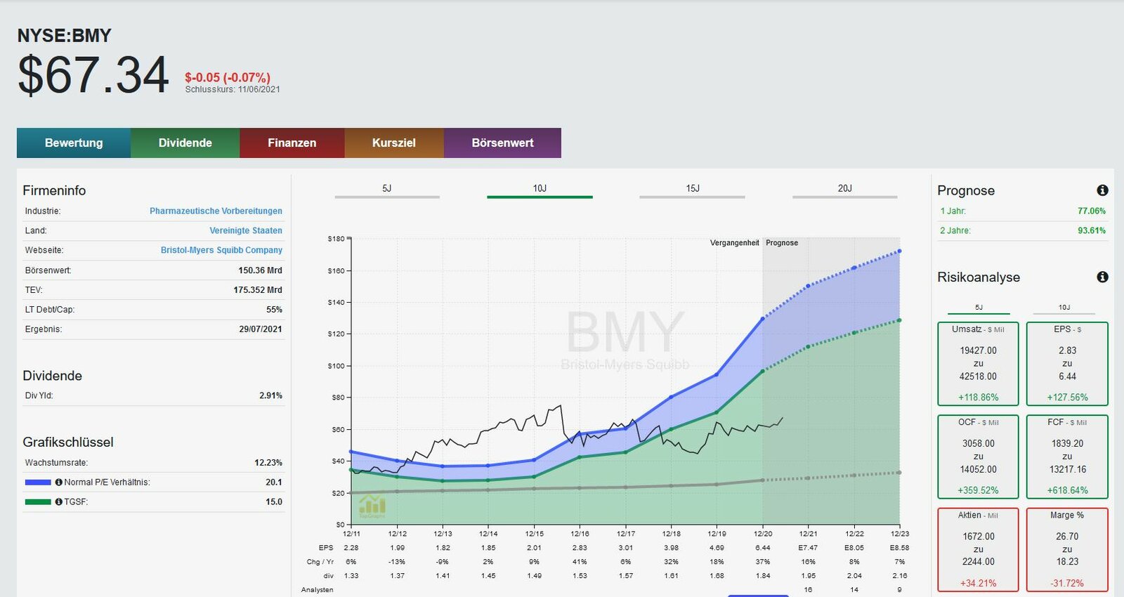The image size is (1124, 597).
Task: Switch chart to the 15J range
Action: [693, 190]
